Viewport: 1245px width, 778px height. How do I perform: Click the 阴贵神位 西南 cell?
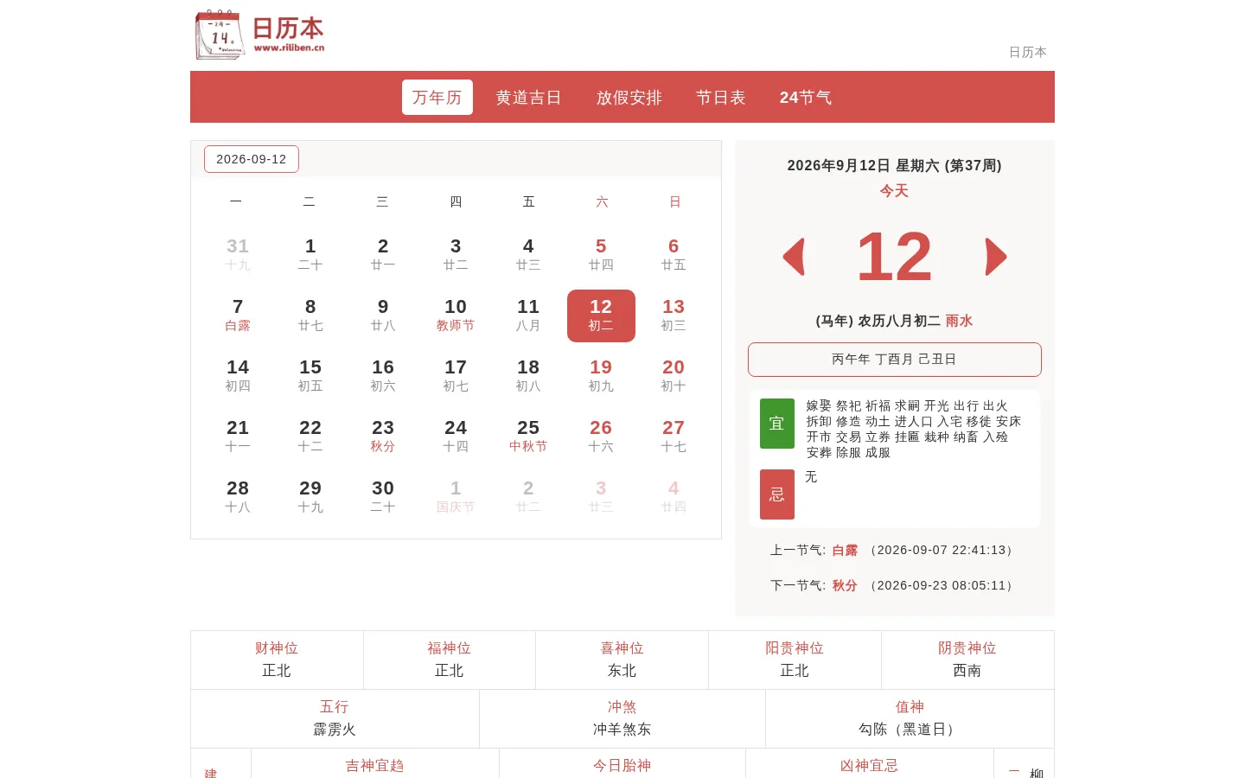pyautogui.click(x=967, y=660)
